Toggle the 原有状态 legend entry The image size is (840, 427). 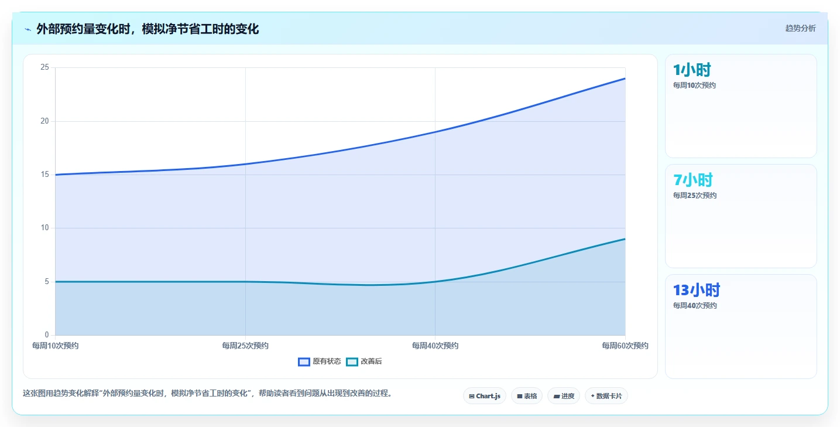pyautogui.click(x=320, y=361)
